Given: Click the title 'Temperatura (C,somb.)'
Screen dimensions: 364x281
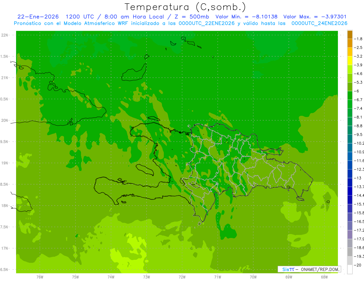Looking at the screenshot, I should [185, 7].
